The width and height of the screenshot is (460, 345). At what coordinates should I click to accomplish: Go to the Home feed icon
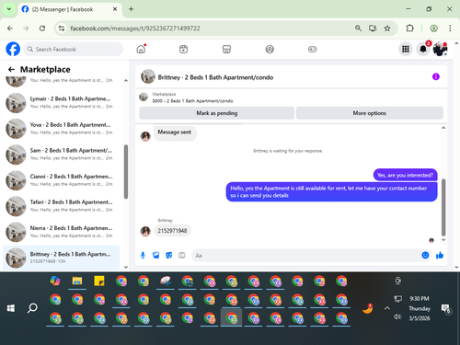tap(141, 49)
